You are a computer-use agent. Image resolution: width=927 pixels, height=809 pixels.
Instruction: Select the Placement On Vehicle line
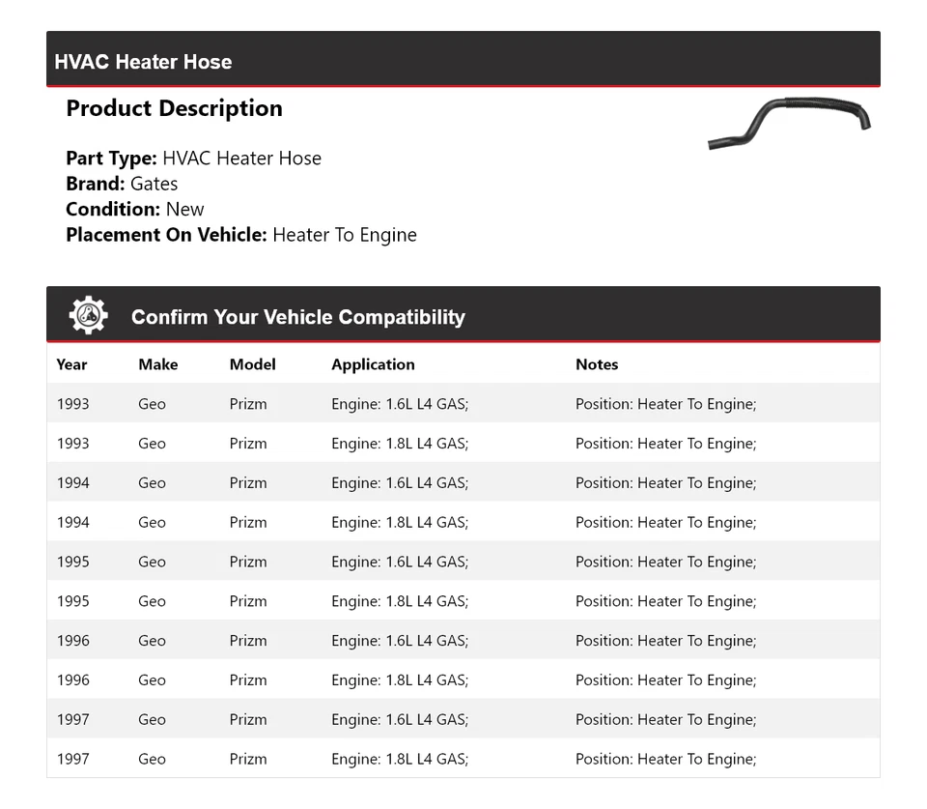coord(241,235)
